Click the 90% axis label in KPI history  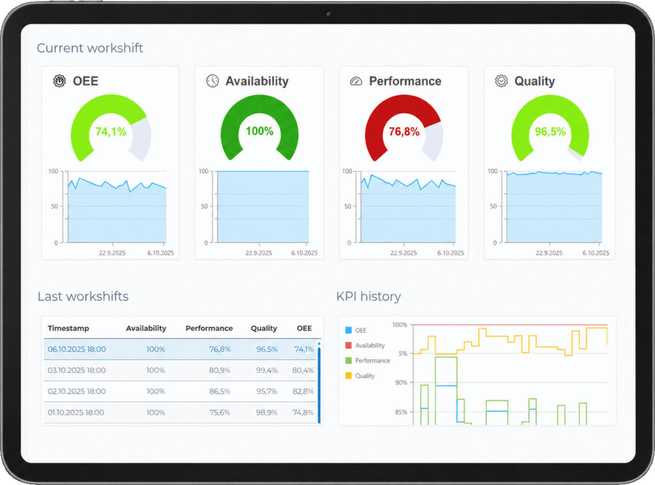(x=400, y=382)
